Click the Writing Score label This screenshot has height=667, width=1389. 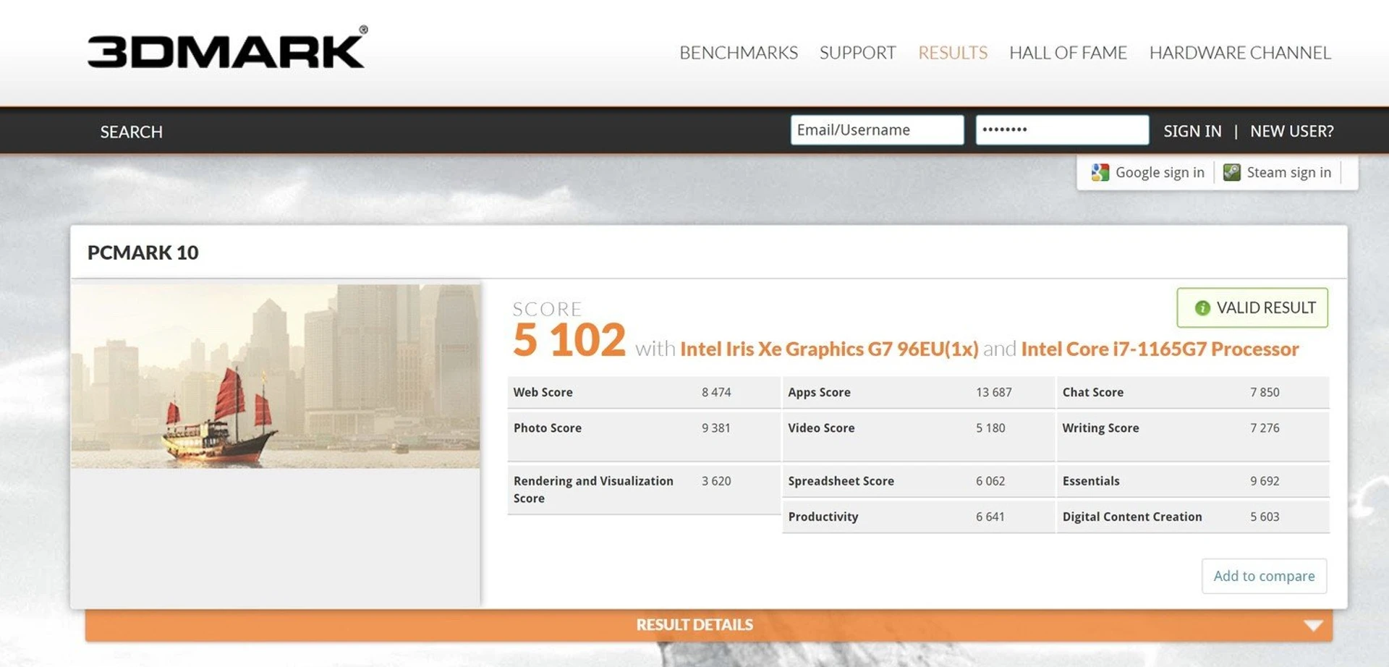pos(1100,428)
